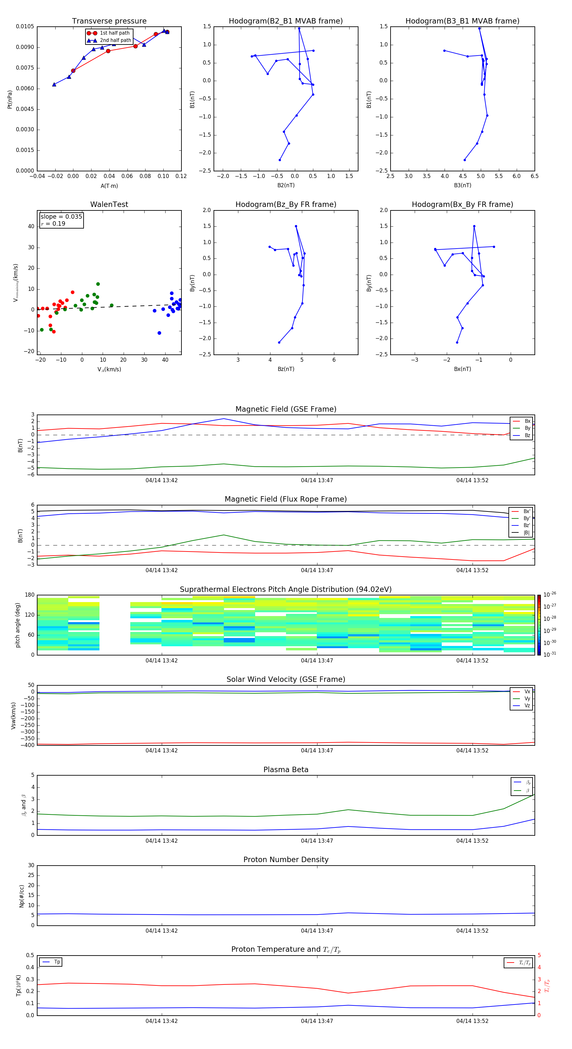Image resolution: width=572 pixels, height=1049 pixels.
Task: Select 'Vx' in the solar wind legend
Action: tap(521, 691)
